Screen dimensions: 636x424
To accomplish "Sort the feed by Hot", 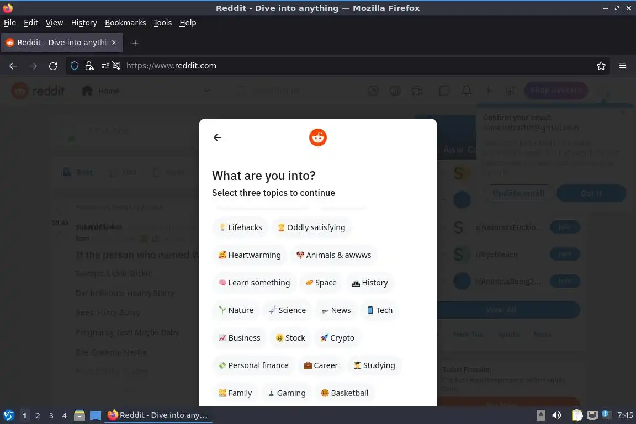I will point(123,172).
